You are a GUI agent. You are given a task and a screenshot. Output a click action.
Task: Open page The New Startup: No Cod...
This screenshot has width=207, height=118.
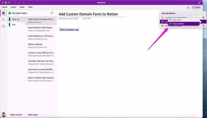[x=41, y=63]
